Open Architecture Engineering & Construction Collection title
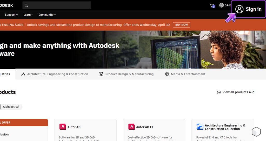 coord(225,127)
